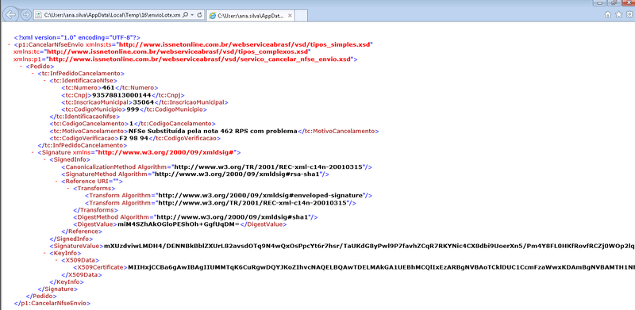This screenshot has height=310, width=635.
Task: Open Tools menu via the gear icon
Action: (x=629, y=14)
